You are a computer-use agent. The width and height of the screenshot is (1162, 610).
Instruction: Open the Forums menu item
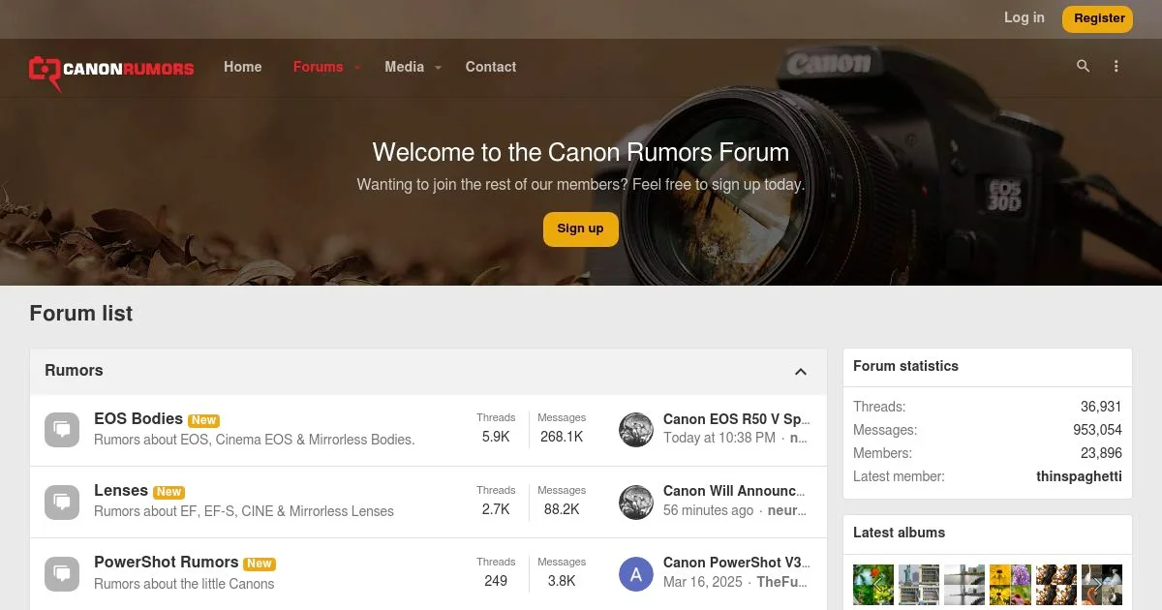319,67
